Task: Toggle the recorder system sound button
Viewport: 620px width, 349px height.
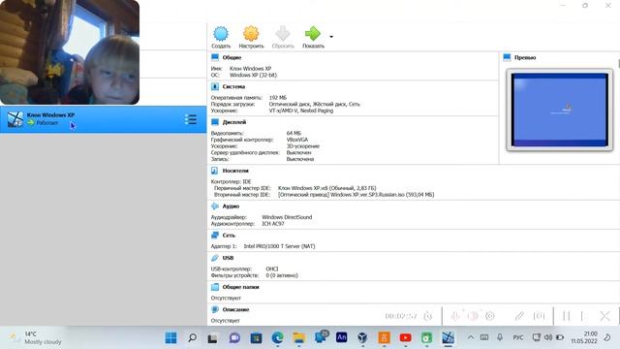Action: point(473,316)
